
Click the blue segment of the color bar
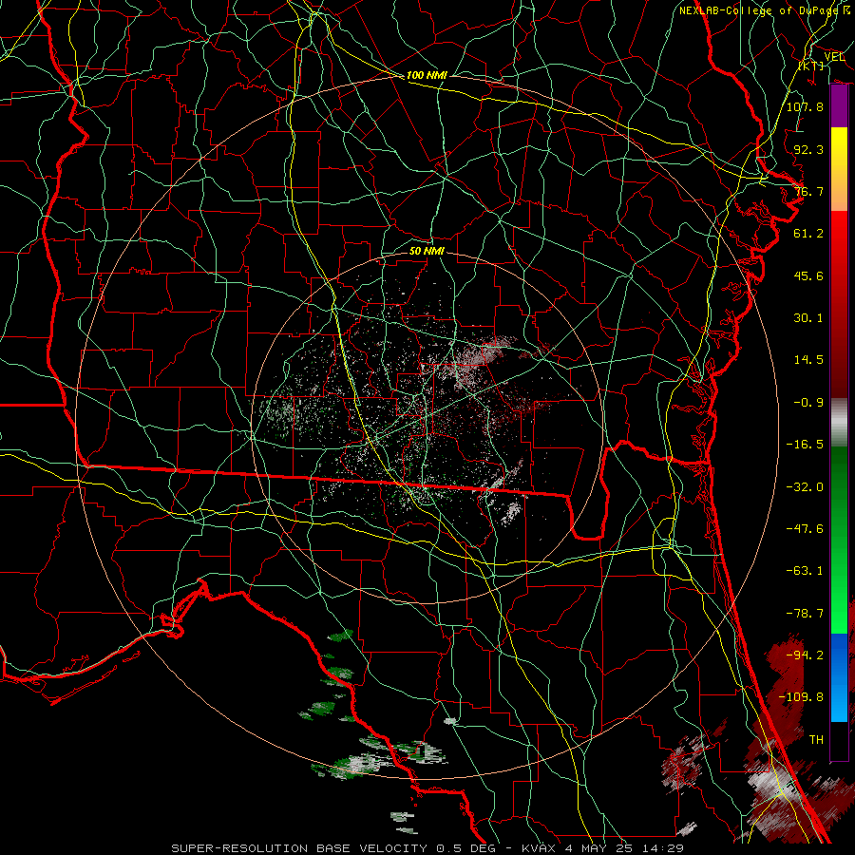coord(839,677)
